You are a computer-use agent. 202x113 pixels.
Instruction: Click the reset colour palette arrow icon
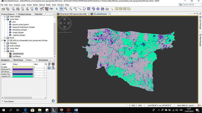click(x=49, y=64)
